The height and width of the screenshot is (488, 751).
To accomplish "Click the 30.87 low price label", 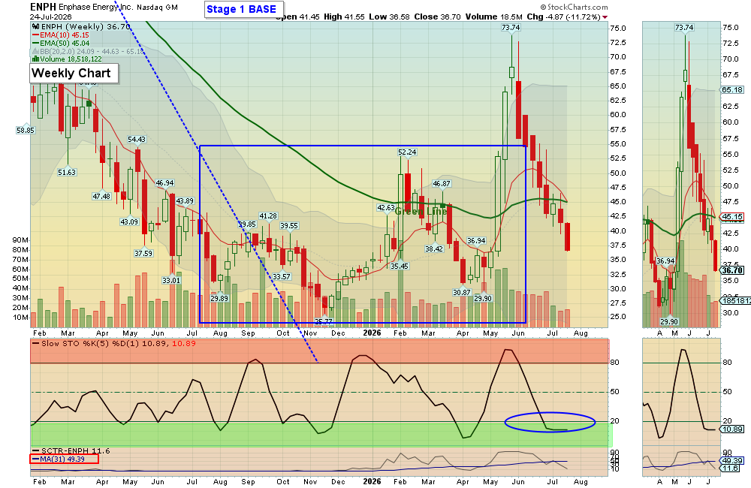I will click(x=462, y=292).
